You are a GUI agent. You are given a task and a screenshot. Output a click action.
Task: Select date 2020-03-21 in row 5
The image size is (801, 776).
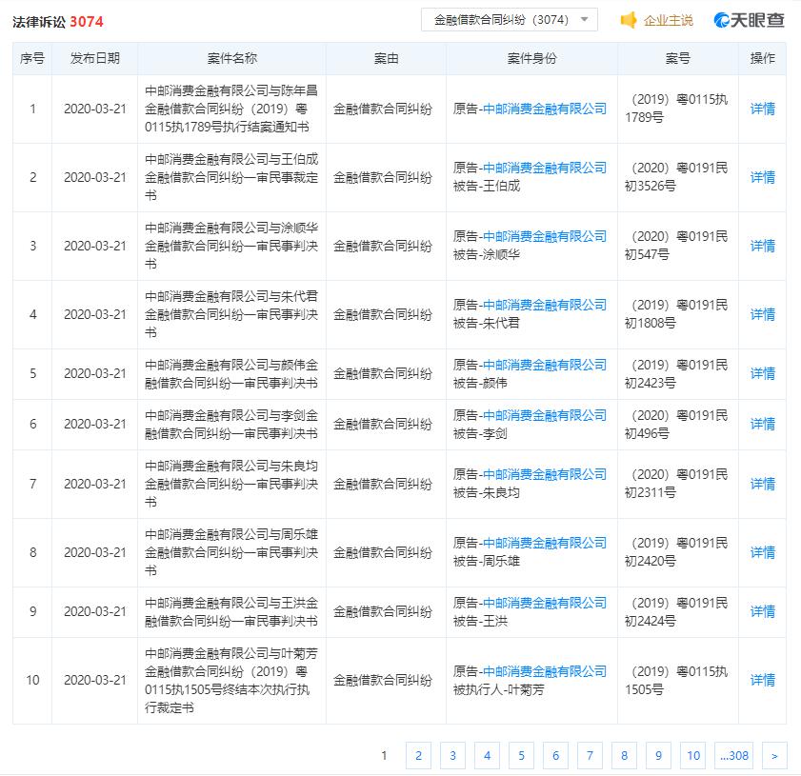point(94,373)
